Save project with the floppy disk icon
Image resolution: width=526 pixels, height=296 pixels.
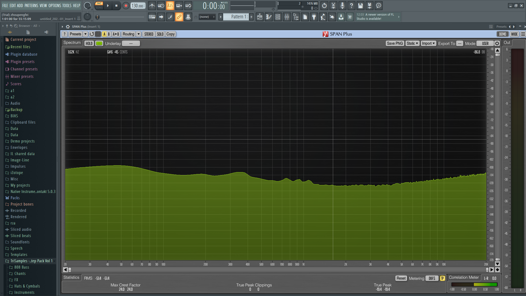click(x=361, y=5)
